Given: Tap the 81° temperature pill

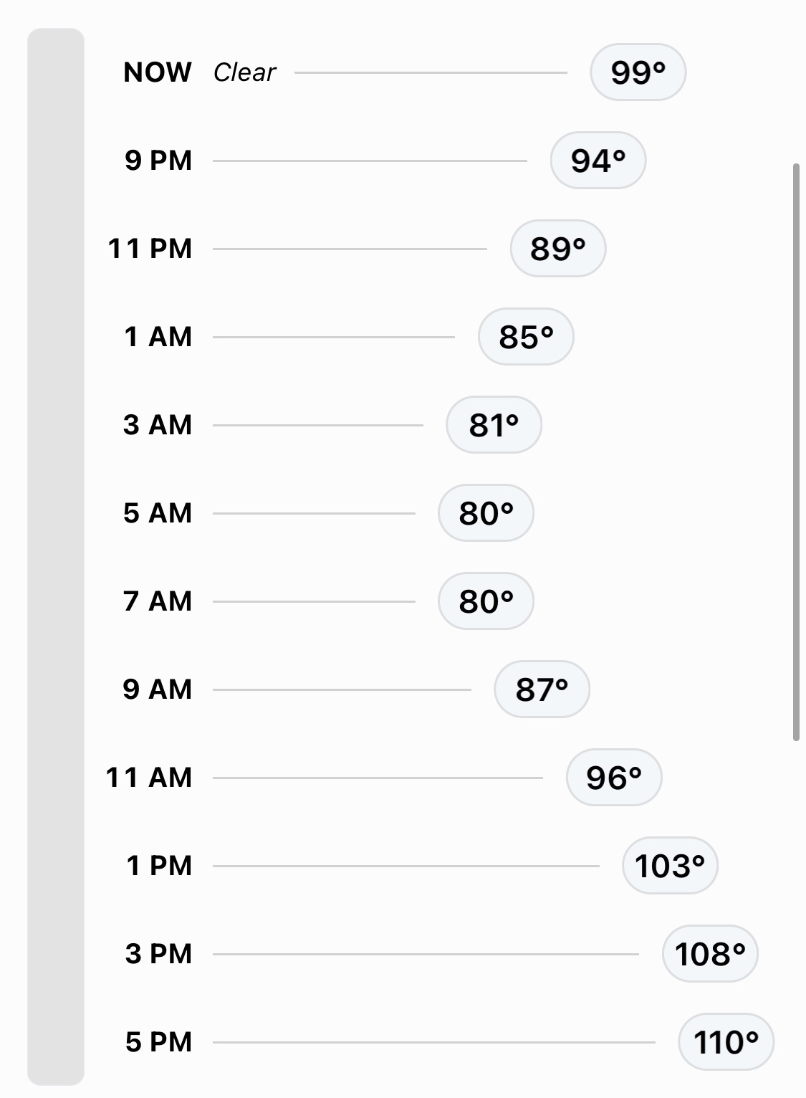Looking at the screenshot, I should (494, 425).
